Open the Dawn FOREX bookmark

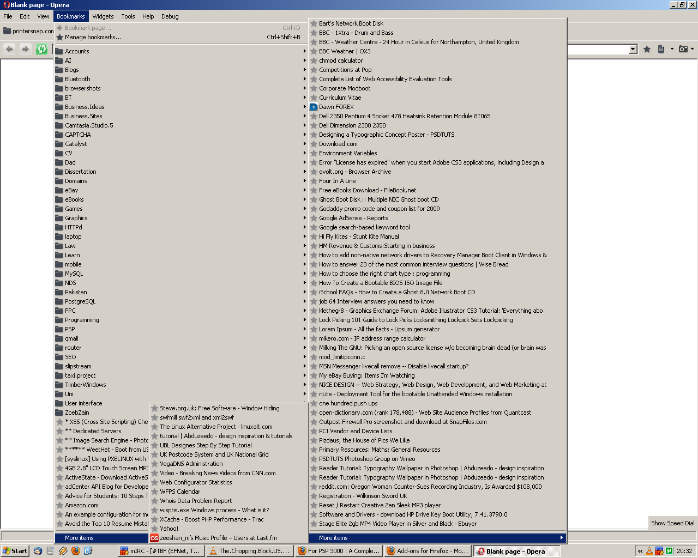click(x=336, y=107)
